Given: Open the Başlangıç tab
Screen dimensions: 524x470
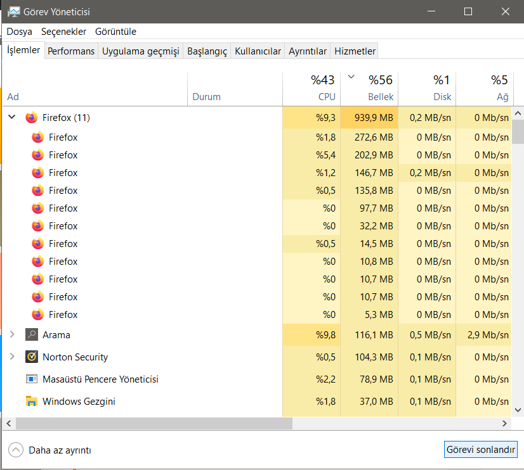Looking at the screenshot, I should click(x=207, y=51).
